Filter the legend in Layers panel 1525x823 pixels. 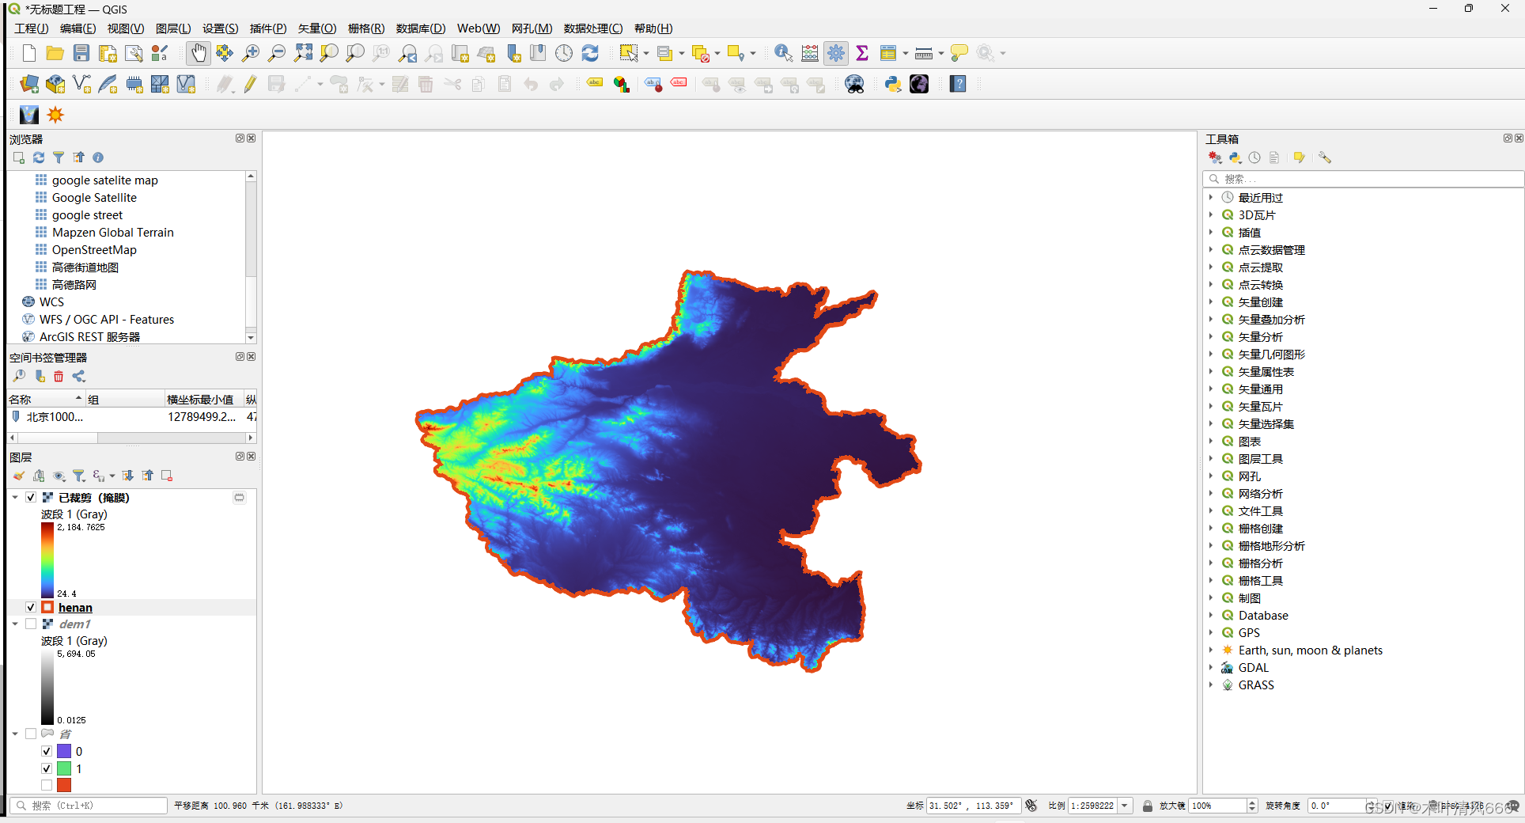point(78,476)
